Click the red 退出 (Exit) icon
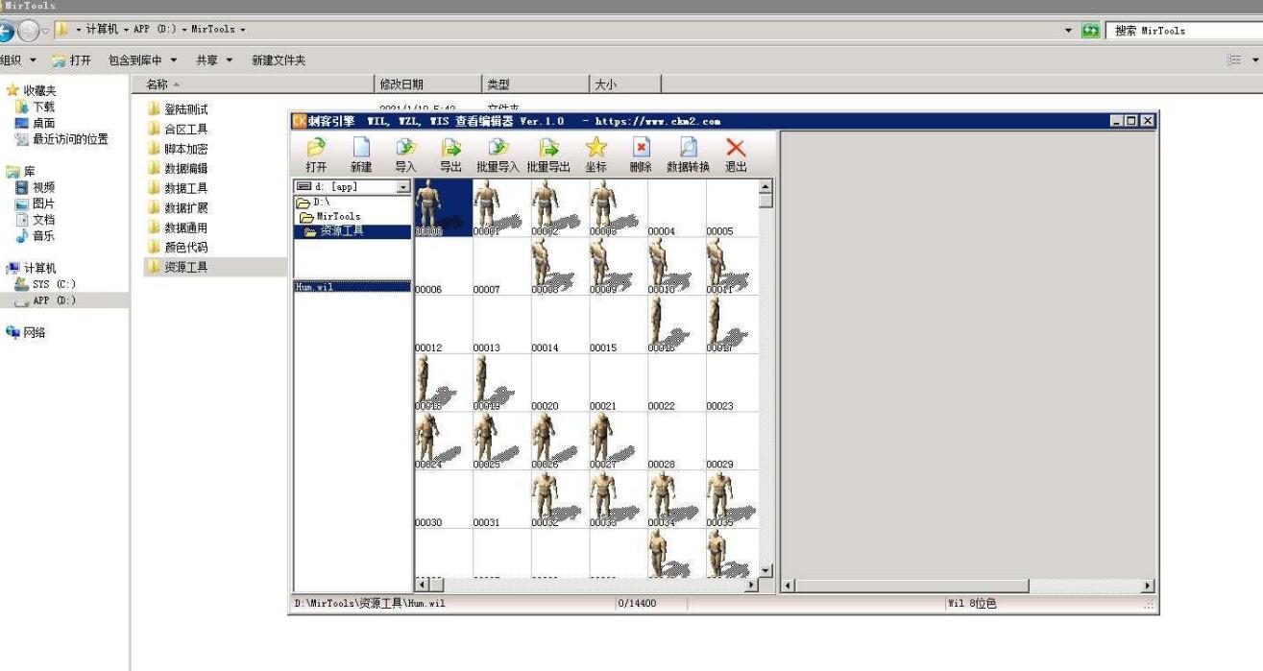 tap(736, 148)
